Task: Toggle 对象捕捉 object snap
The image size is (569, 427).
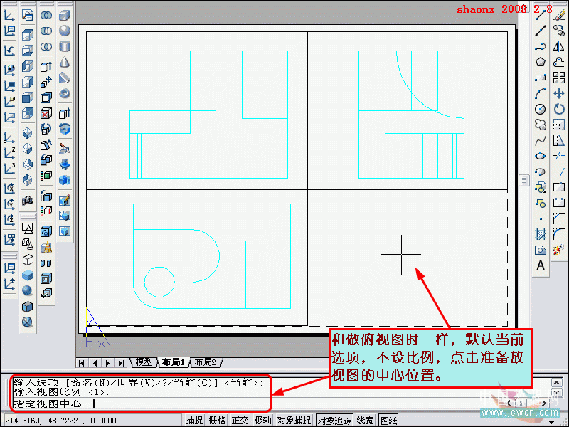Action: click(294, 420)
